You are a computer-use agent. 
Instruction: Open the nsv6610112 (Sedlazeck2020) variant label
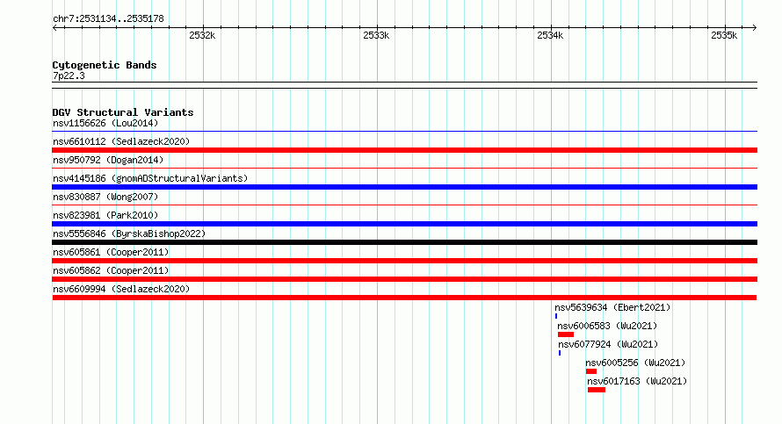tap(121, 141)
